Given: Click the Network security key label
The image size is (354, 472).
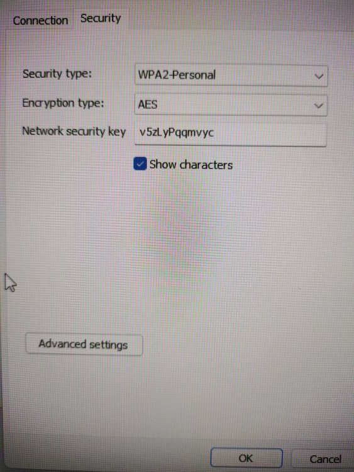Looking at the screenshot, I should tap(74, 132).
